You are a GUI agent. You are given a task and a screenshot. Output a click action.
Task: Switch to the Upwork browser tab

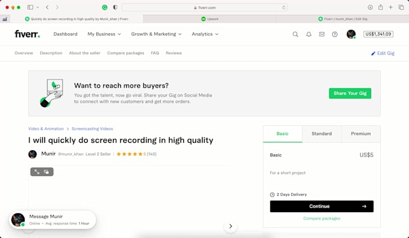210,19
